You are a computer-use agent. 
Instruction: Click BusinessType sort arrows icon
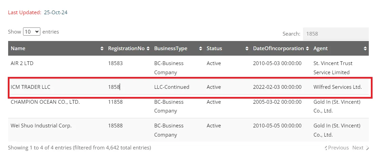201,48
